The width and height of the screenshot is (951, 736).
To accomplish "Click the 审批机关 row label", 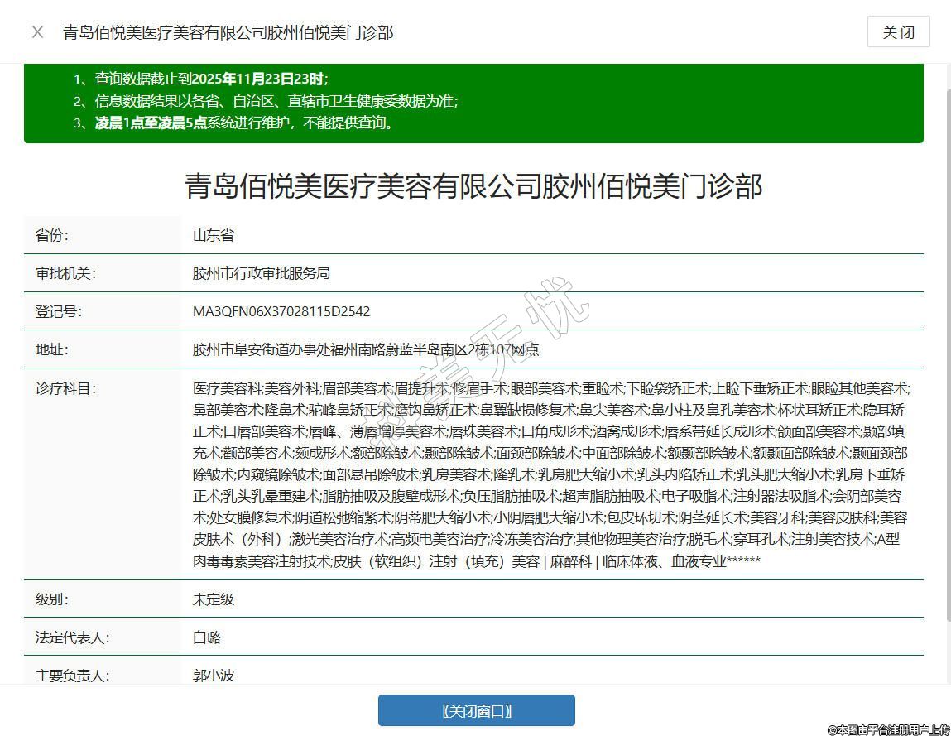I will (65, 273).
